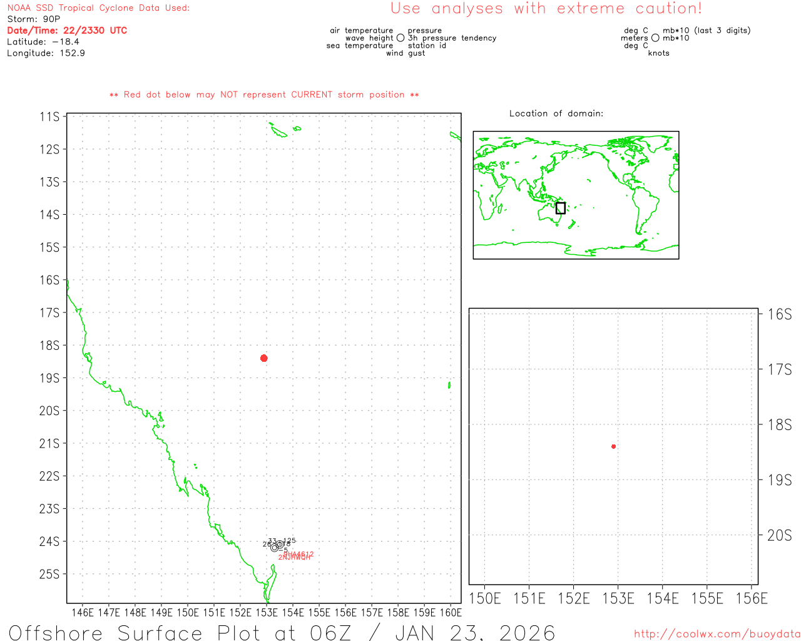Click the "157E" longitude label

pos(372,613)
